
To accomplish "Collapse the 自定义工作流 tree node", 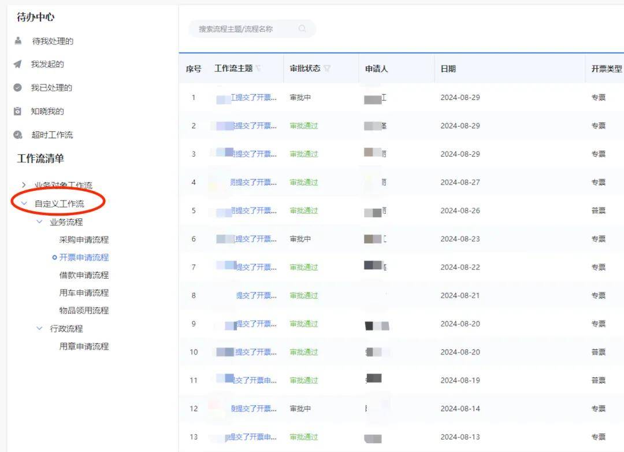I will click(24, 203).
